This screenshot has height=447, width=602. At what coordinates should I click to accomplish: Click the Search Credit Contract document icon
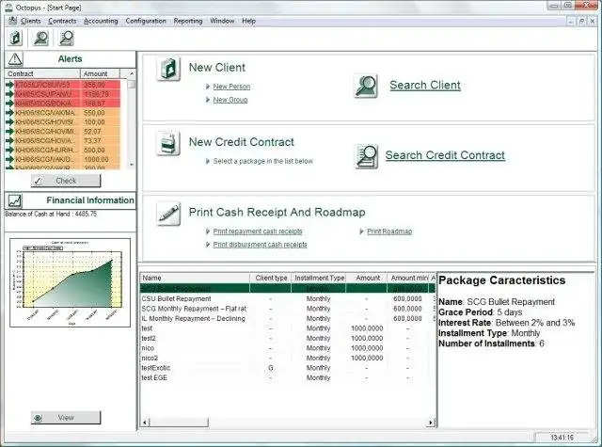point(366,156)
